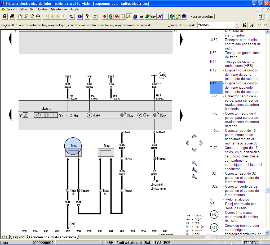Open the Ajustes menu
Image resolution: width=270 pixels, height=245 pixels.
tap(42, 9)
